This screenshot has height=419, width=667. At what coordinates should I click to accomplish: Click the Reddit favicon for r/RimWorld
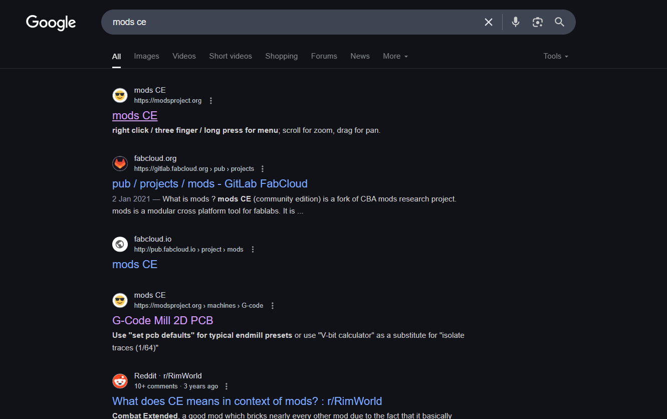pyautogui.click(x=120, y=381)
